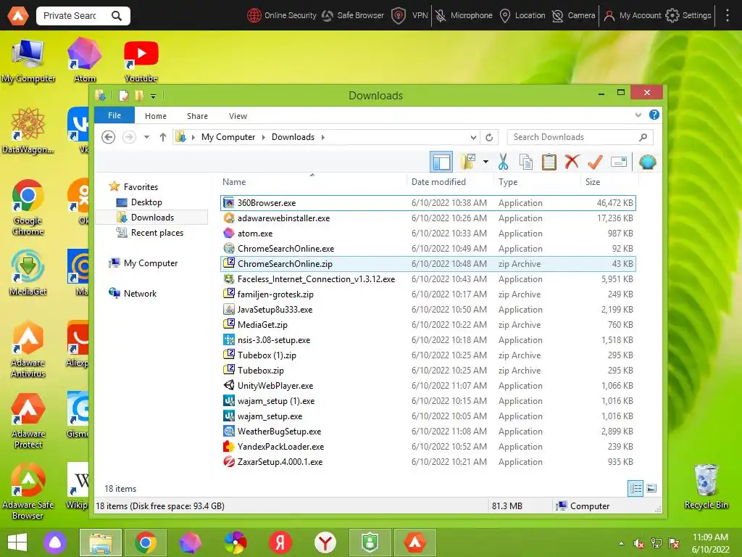Select Recent places in the navigation pane
The width and height of the screenshot is (742, 557).
pos(157,233)
